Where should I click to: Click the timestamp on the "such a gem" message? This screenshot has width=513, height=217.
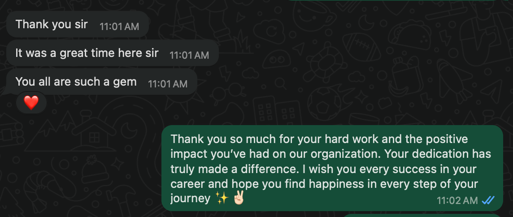pyautogui.click(x=168, y=83)
